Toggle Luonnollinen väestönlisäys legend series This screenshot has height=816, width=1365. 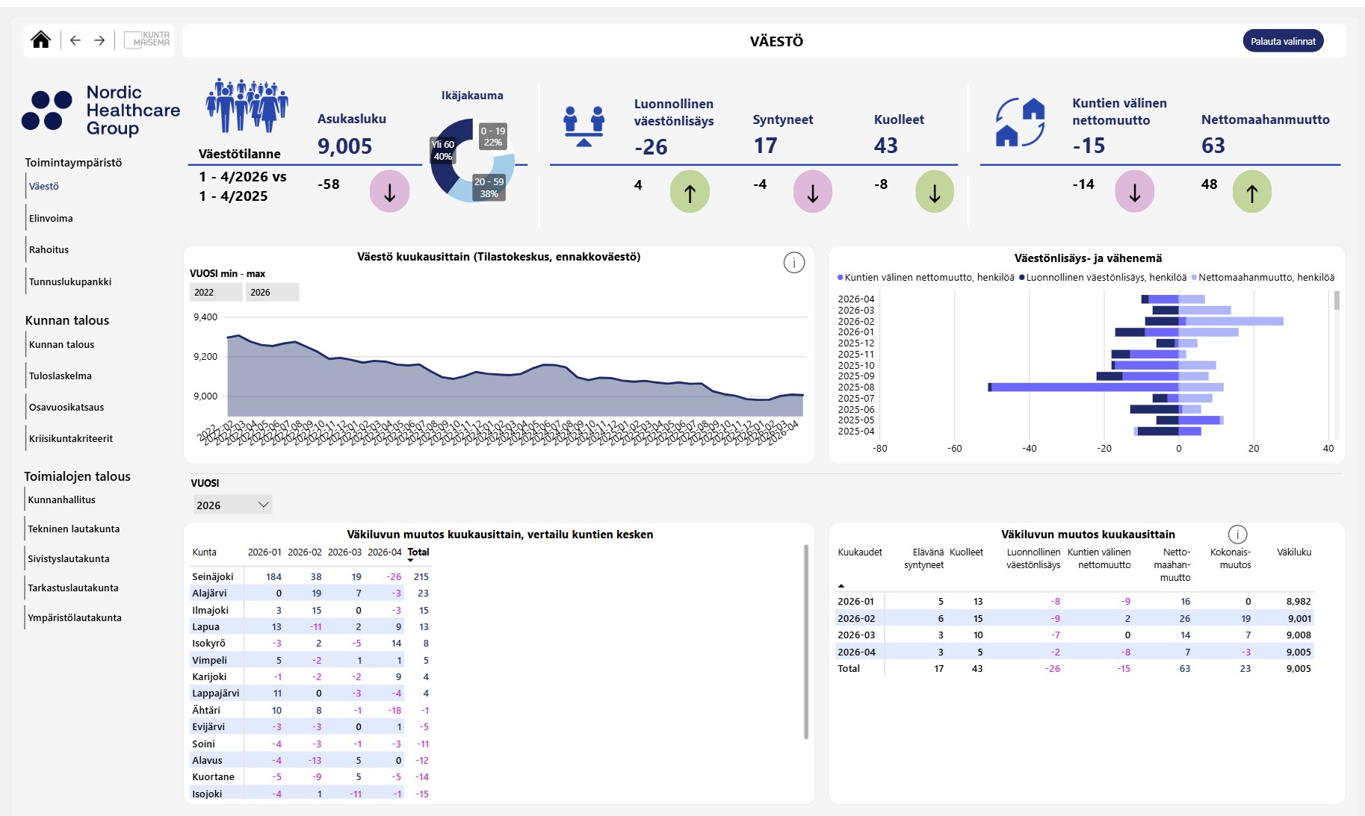[x=1102, y=278]
